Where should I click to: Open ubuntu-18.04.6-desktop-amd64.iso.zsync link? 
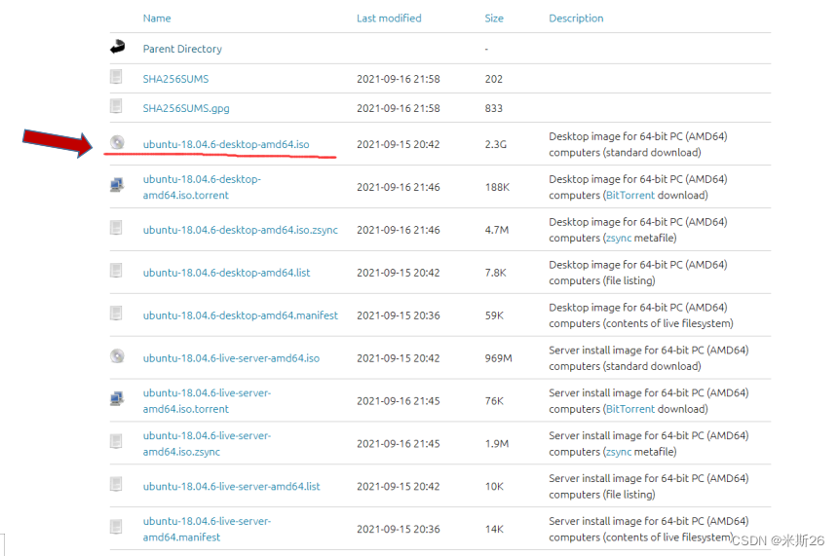click(241, 230)
